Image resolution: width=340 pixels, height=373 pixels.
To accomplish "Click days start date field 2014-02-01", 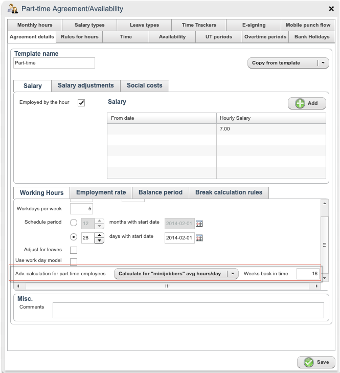I will tap(179, 237).
